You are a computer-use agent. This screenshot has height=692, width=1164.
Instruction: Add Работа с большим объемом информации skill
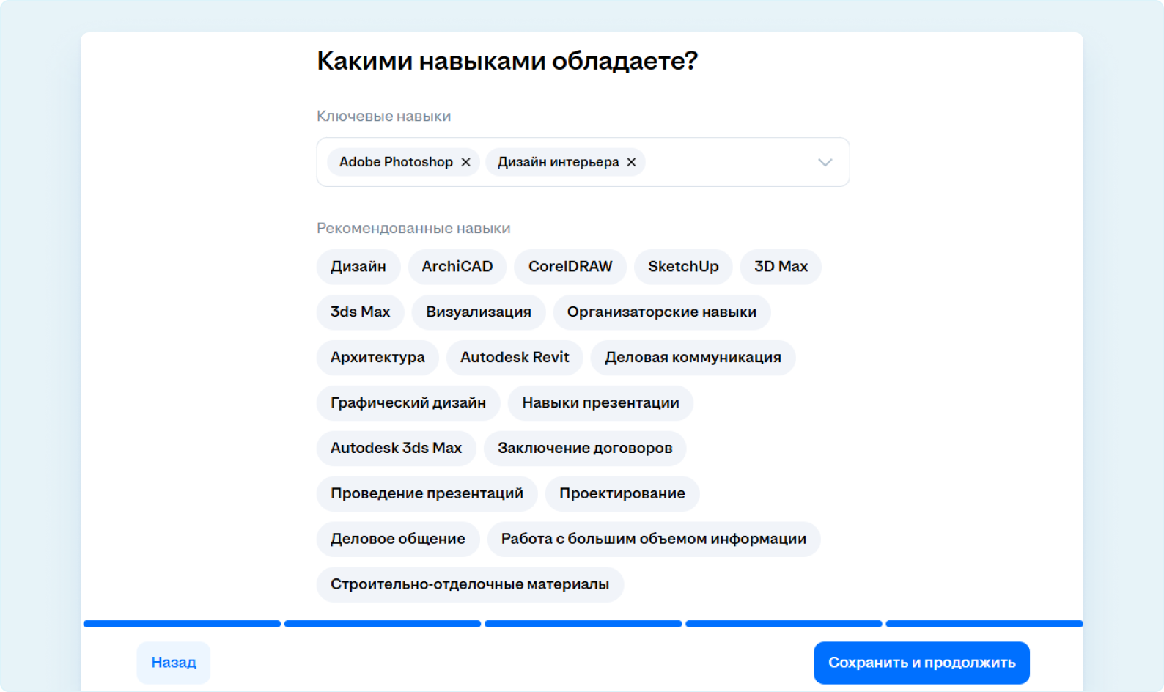pos(654,540)
